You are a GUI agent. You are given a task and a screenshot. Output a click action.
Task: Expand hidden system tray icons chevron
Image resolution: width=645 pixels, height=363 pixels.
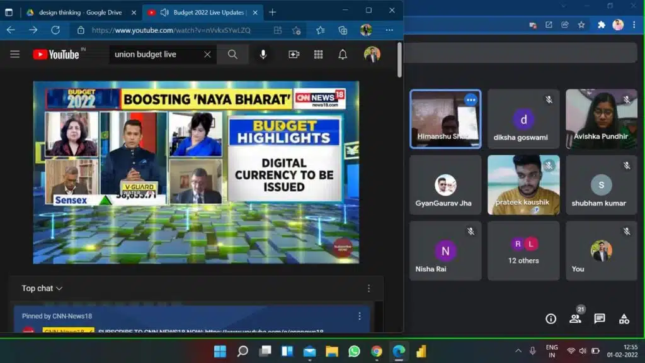click(x=518, y=351)
